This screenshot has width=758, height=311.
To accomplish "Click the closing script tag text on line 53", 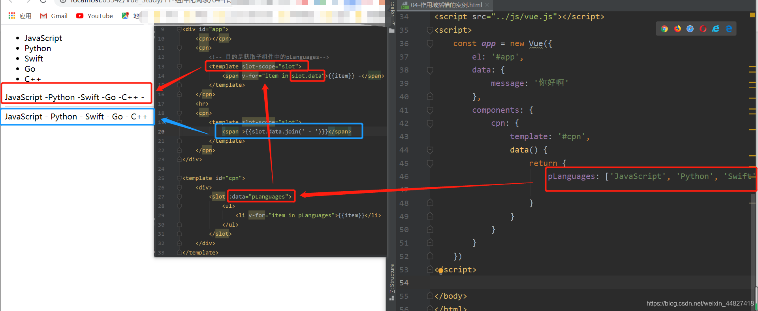I will tap(455, 270).
